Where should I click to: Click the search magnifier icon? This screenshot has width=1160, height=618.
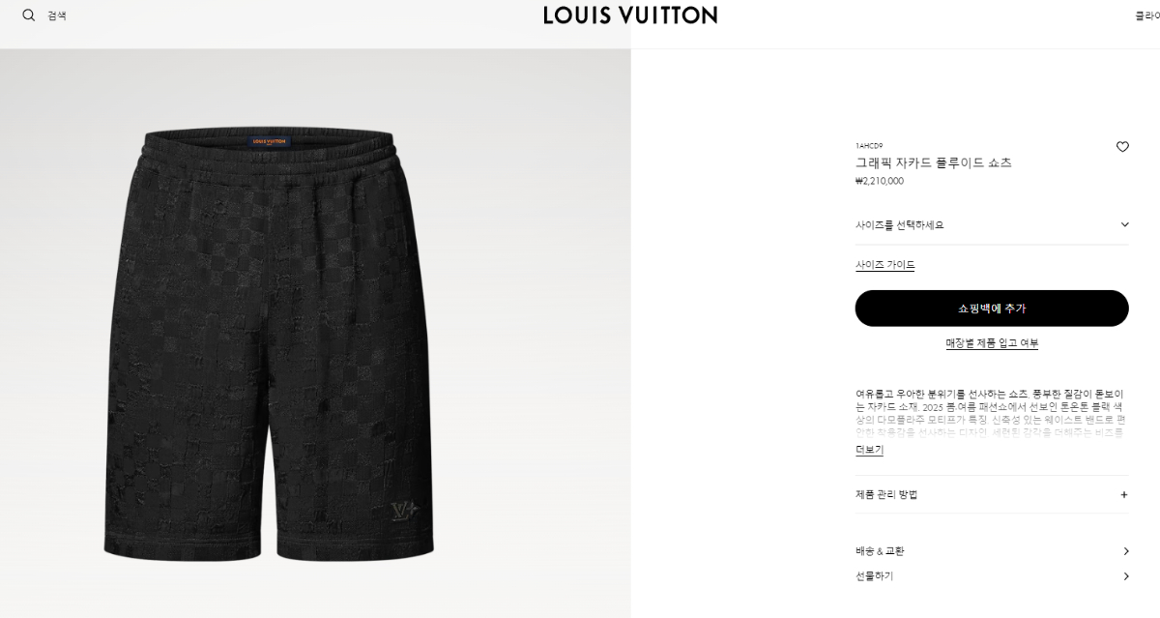coord(29,15)
